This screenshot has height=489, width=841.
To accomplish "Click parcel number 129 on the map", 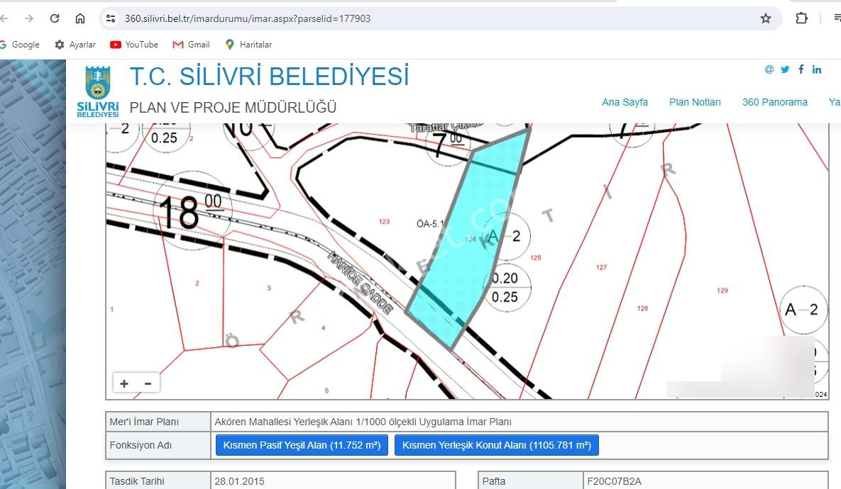I will click(x=722, y=291).
